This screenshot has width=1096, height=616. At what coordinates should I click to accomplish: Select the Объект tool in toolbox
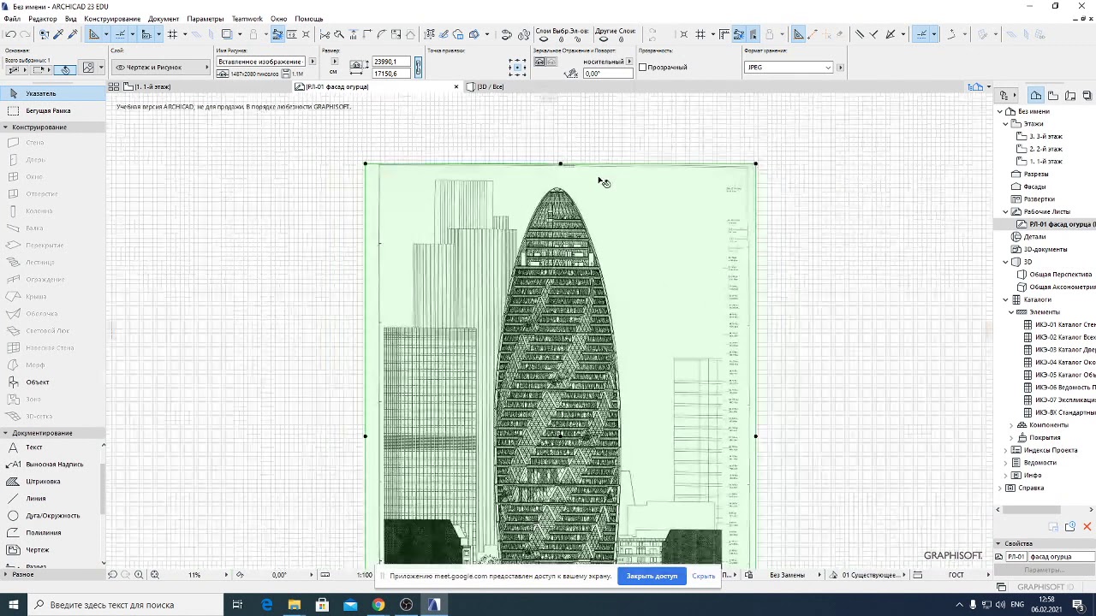pos(51,382)
